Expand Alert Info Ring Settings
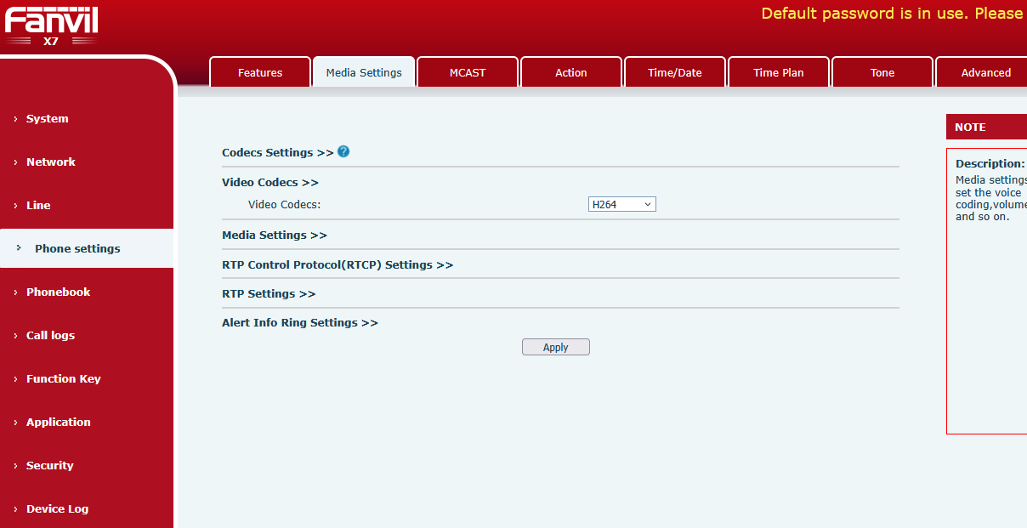Image resolution: width=1027 pixels, height=528 pixels. (299, 323)
